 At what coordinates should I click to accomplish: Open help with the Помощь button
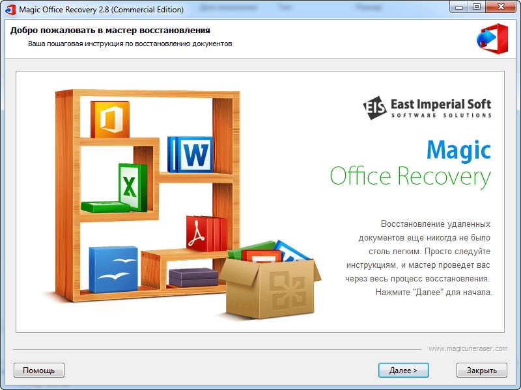pyautogui.click(x=39, y=370)
